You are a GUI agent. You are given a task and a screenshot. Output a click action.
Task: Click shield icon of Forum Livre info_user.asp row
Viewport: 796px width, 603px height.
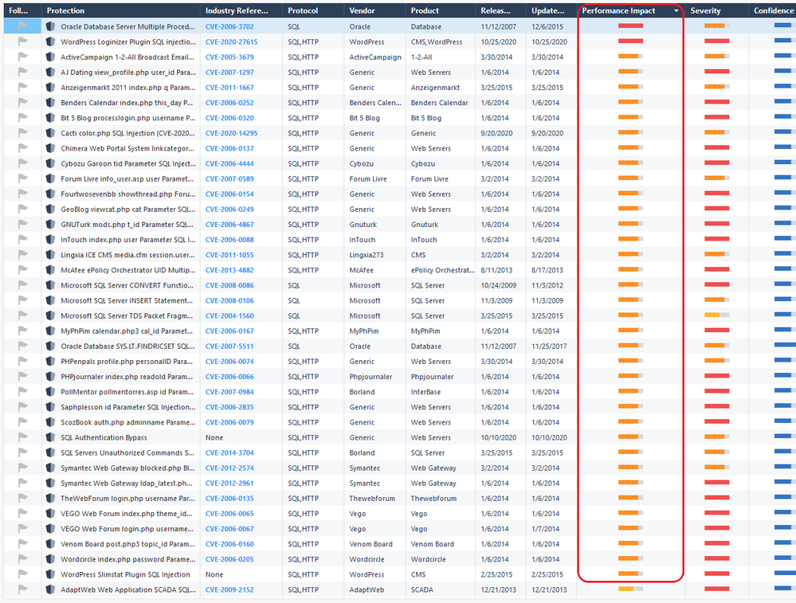(50, 178)
